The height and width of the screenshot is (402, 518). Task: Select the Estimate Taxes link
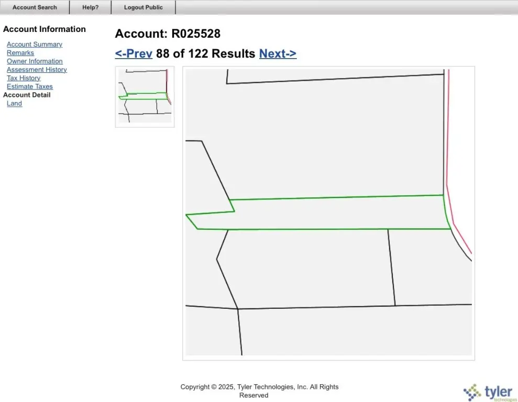[30, 86]
